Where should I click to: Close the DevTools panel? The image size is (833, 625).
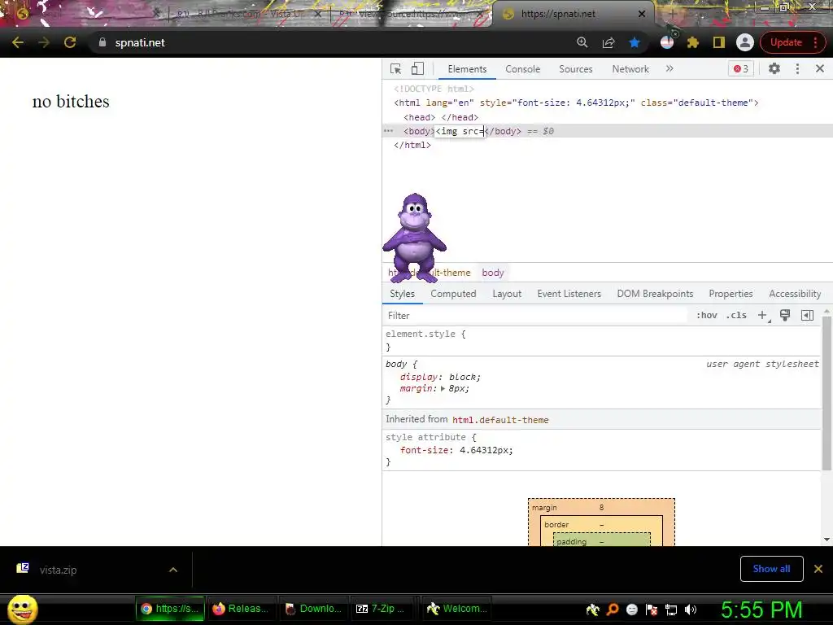point(820,68)
